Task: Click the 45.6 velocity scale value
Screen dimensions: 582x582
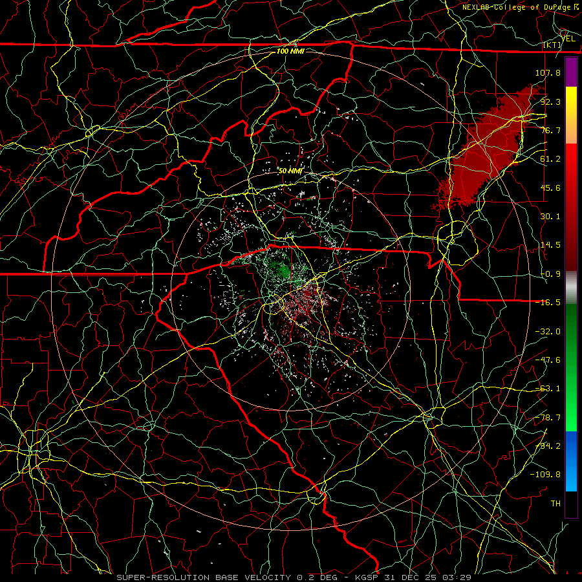Action: (x=550, y=188)
